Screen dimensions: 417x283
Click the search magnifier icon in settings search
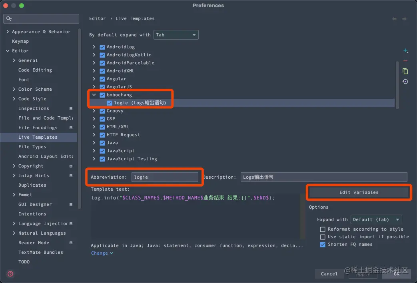pos(9,19)
